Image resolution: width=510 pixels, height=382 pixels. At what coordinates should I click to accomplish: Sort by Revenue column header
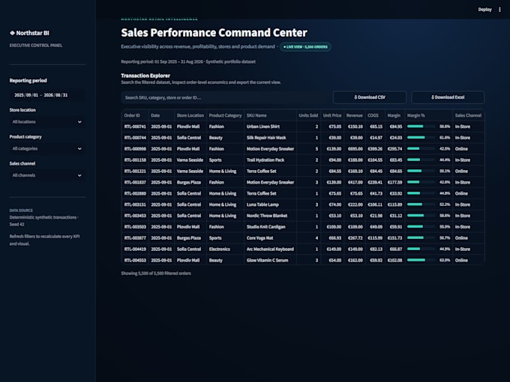click(354, 115)
